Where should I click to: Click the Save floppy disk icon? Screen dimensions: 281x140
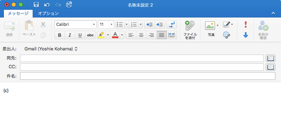click(36, 5)
